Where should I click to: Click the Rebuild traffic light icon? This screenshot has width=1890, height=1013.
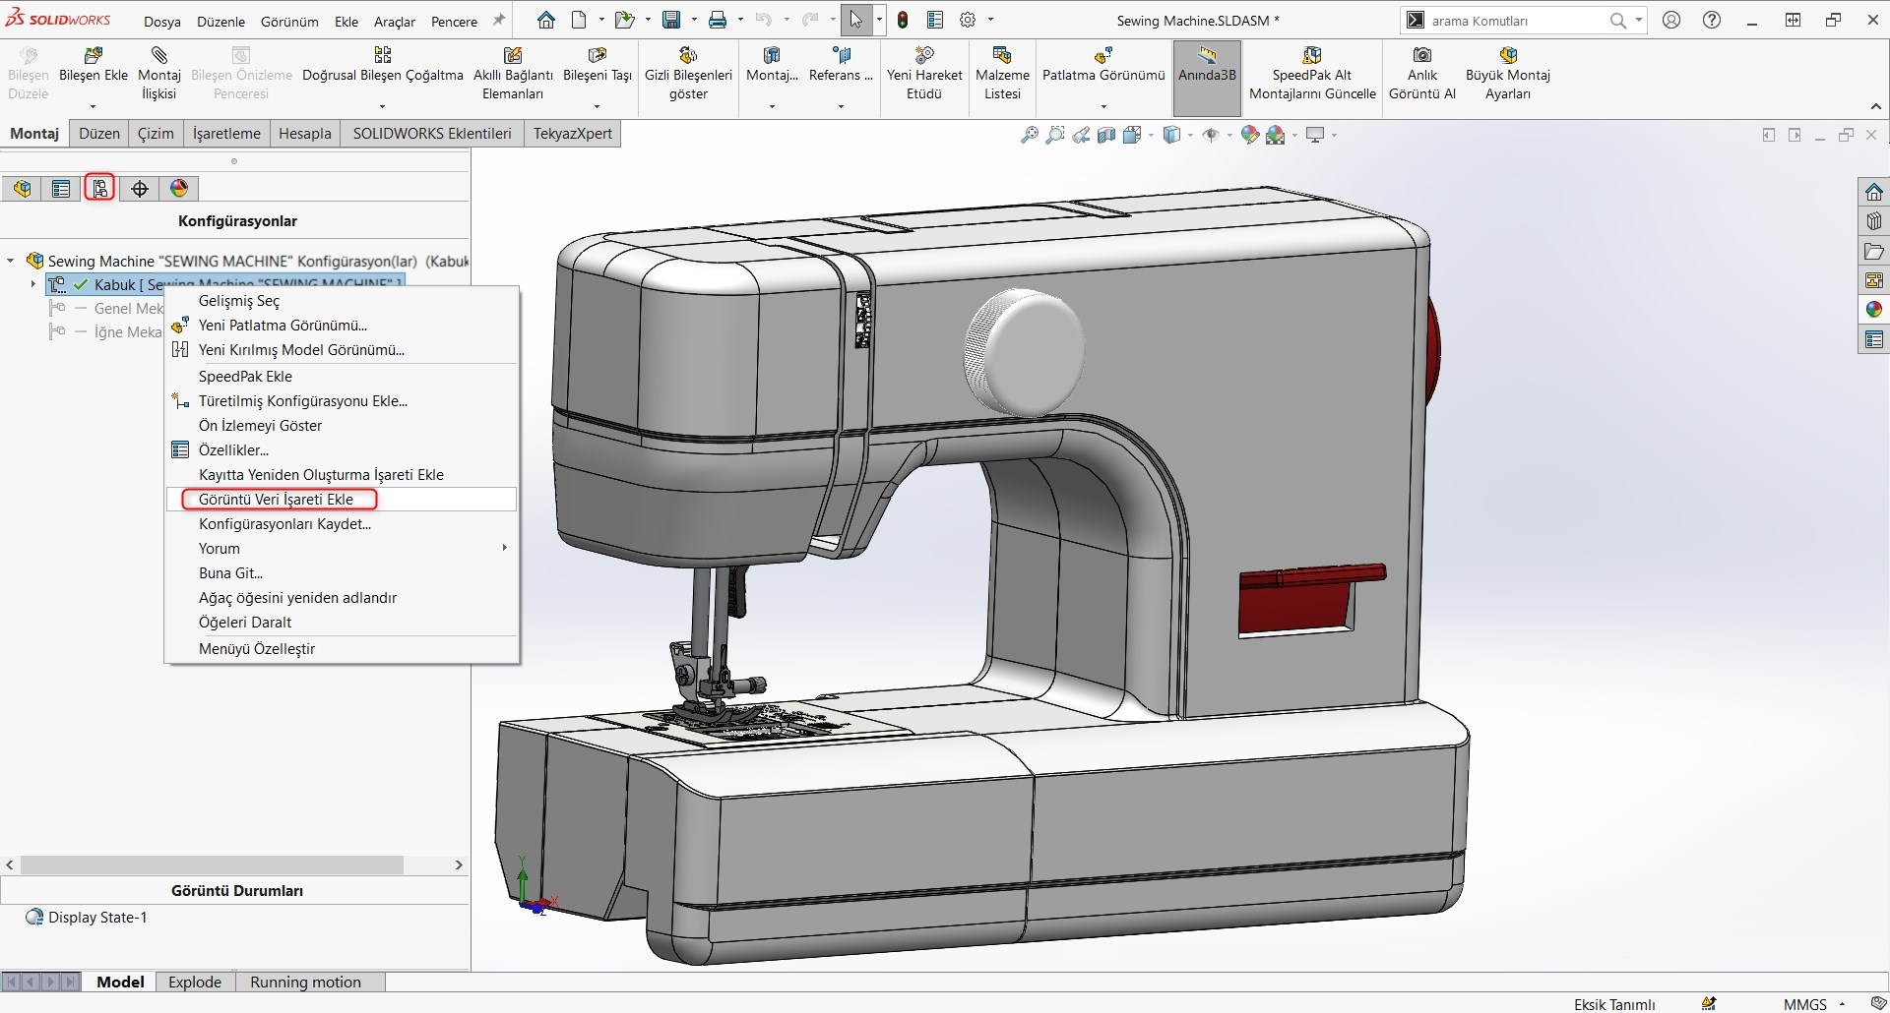(x=903, y=20)
